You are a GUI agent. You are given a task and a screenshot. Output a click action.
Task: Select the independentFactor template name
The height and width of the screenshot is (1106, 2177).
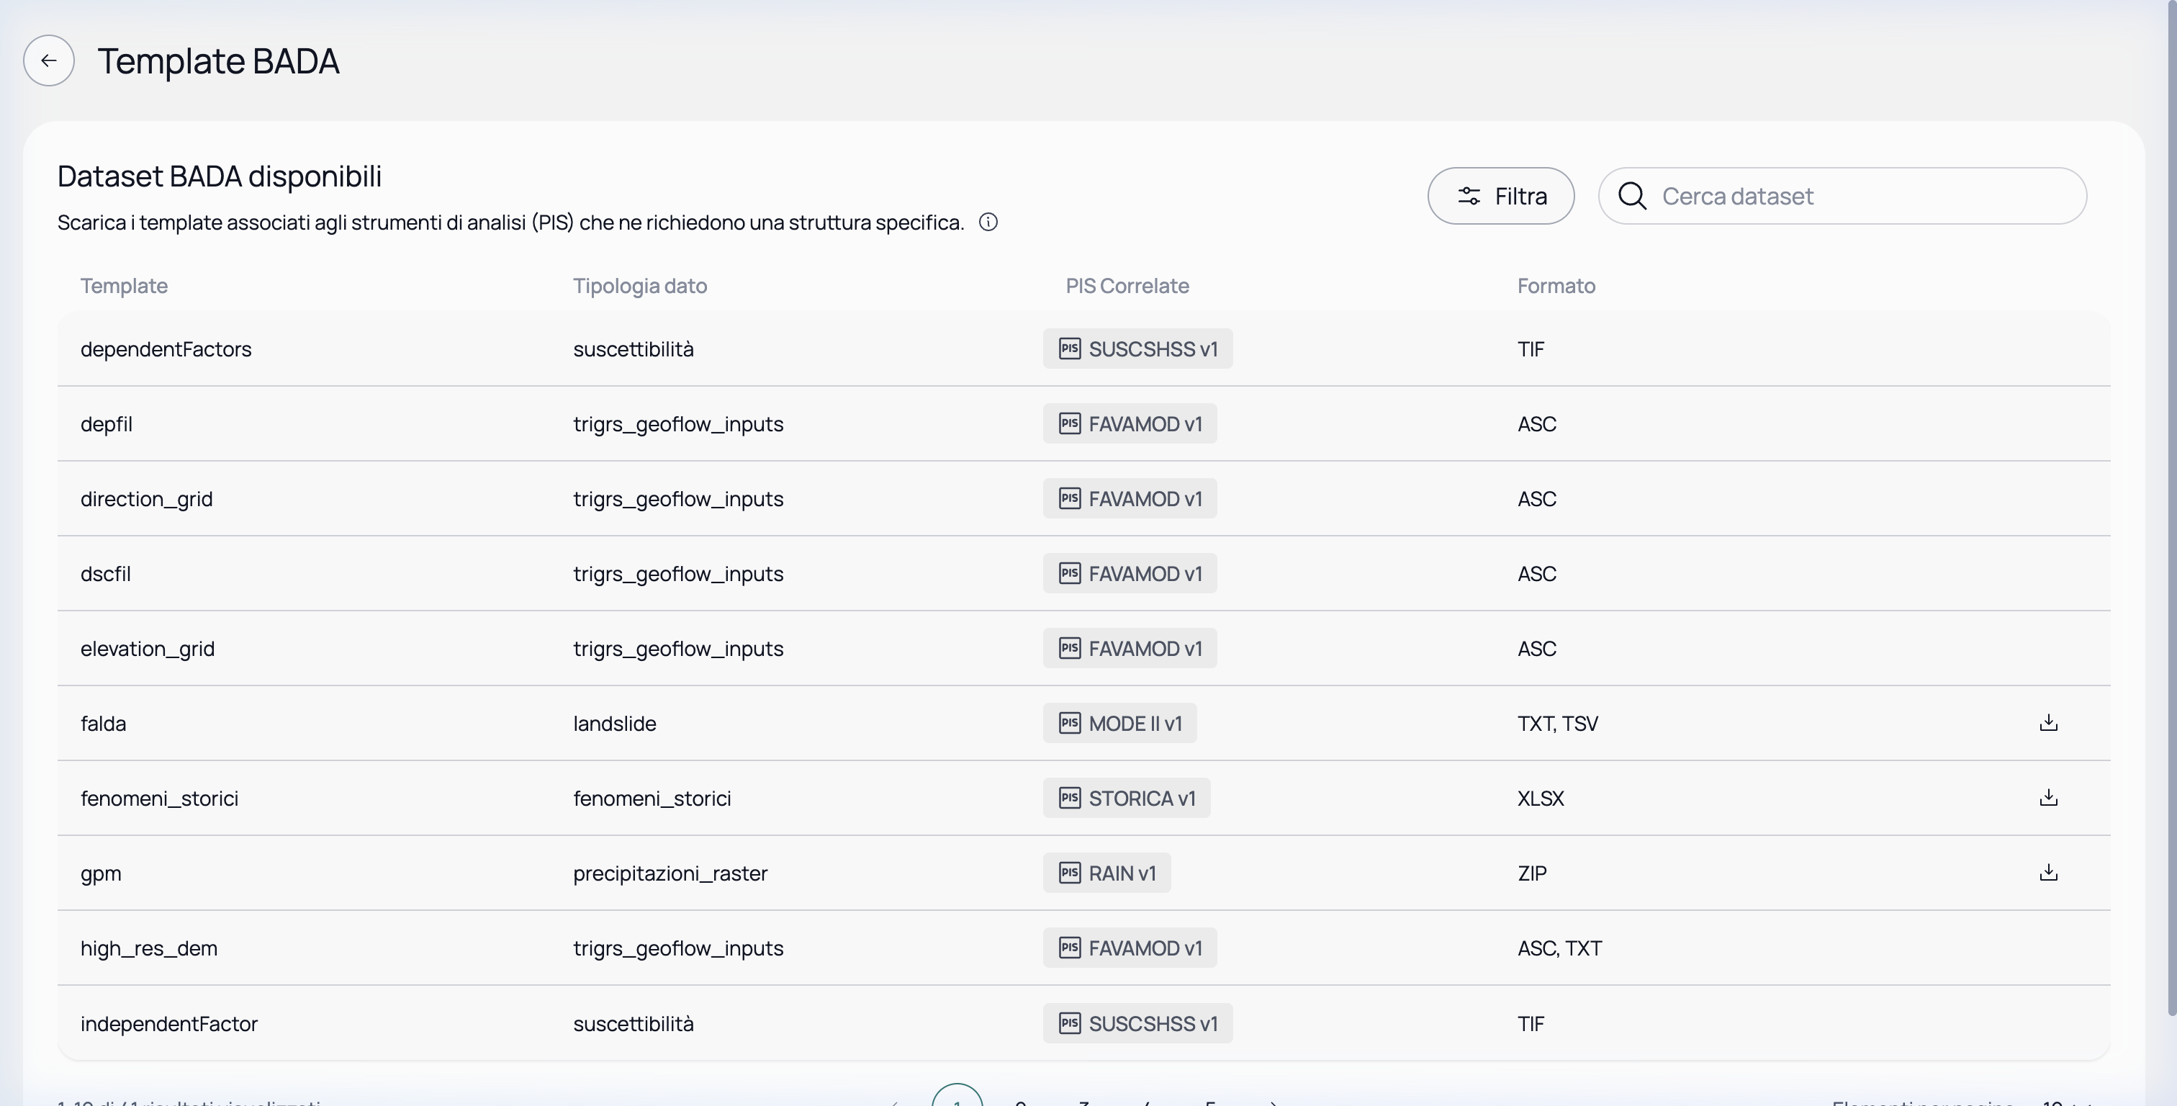[x=169, y=1023]
